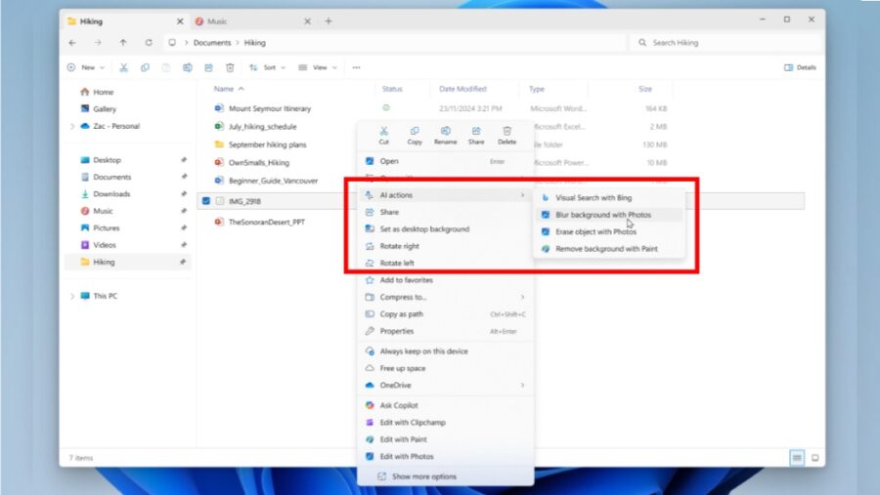Viewport: 880px width, 495px height.
Task: Click the toolbar Copy icon
Action: (145, 67)
